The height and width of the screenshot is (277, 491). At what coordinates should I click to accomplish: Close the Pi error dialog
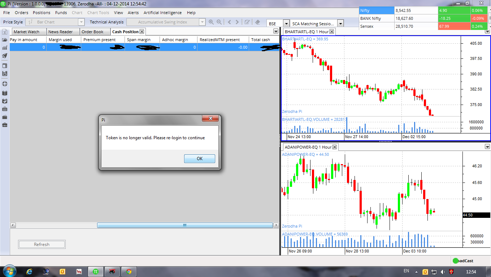[x=210, y=119]
